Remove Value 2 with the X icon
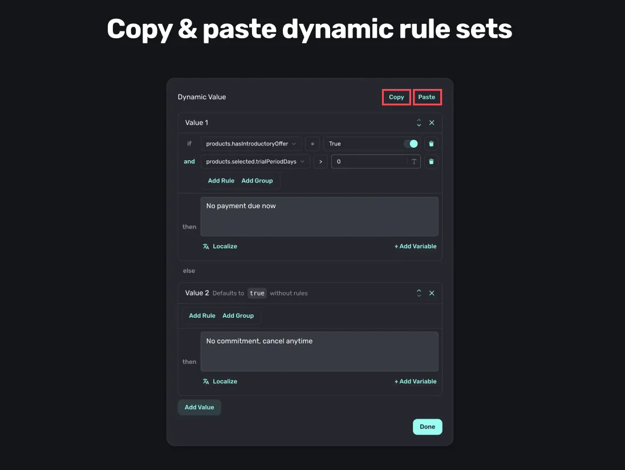This screenshot has width=625, height=470. 432,293
